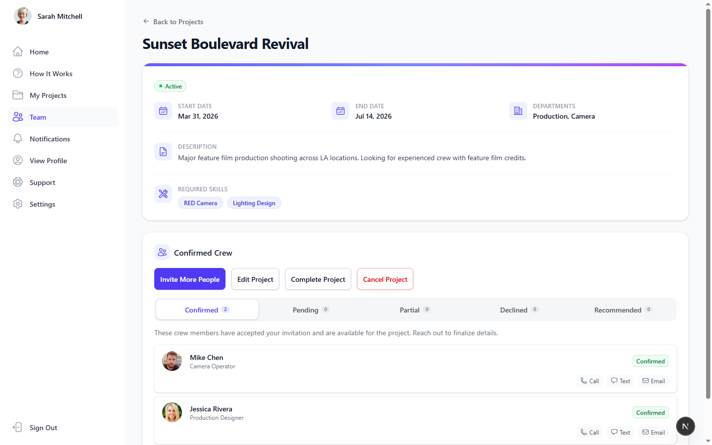
Task: Click the Invite More People button
Action: [189, 279]
